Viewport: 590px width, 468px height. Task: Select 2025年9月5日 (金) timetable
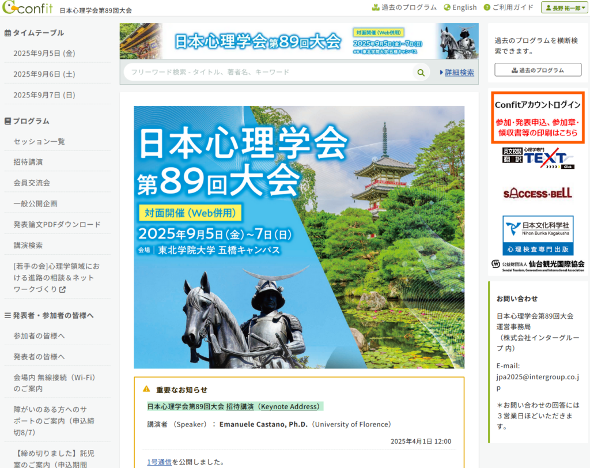tap(44, 54)
